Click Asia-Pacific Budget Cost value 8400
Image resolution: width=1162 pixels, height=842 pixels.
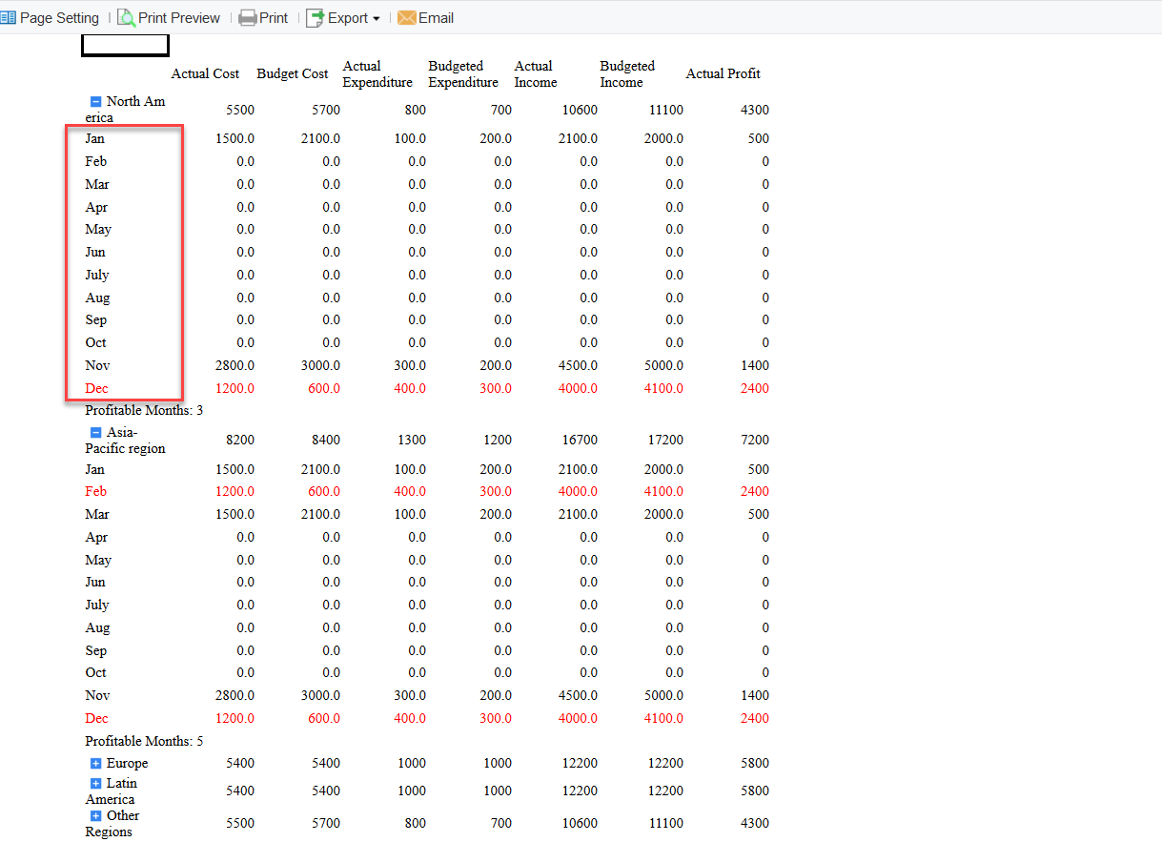click(x=325, y=440)
